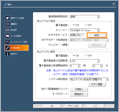The height and width of the screenshot is (112, 119).
Task: Open おすすめデータ取得設定 dropdown
Action: tap(89, 40)
